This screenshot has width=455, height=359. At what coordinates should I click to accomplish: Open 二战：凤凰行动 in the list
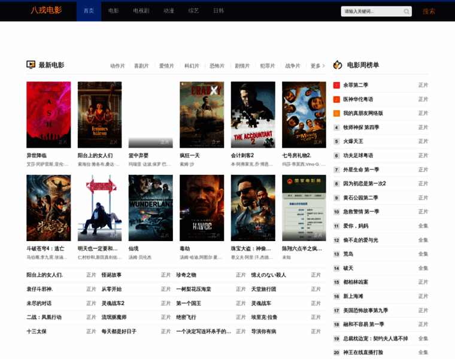click(44, 317)
